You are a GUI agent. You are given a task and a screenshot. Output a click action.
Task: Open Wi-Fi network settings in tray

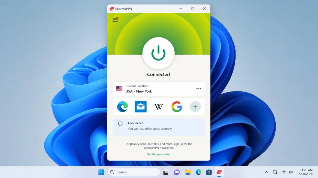pyautogui.click(x=284, y=172)
